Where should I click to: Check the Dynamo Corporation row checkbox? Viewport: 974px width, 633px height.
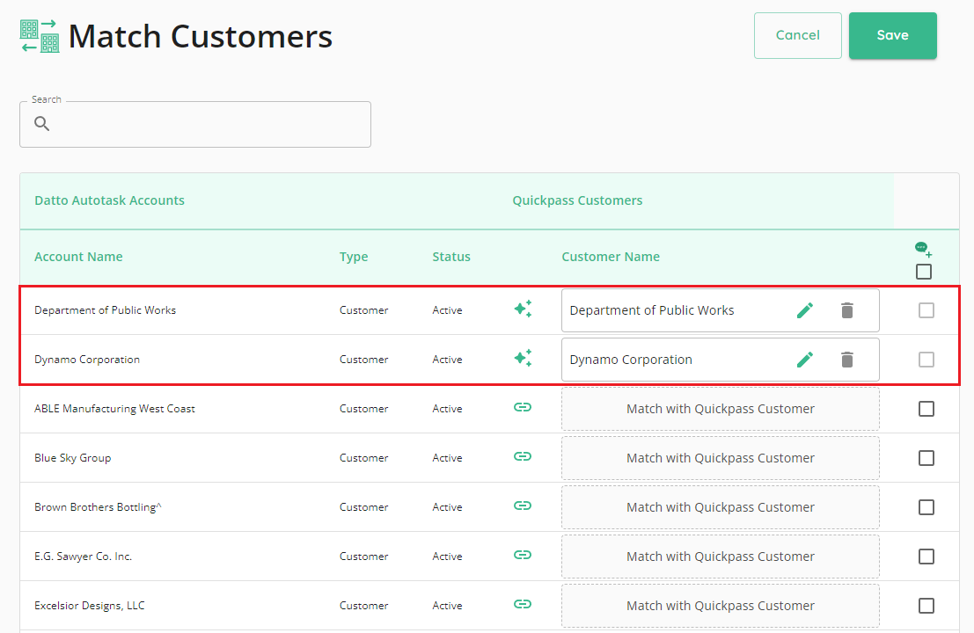[x=926, y=360]
